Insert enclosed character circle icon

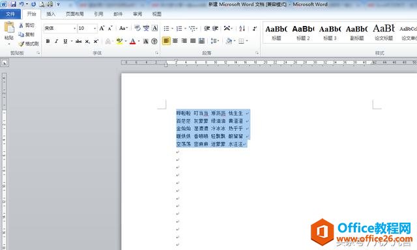point(154,41)
